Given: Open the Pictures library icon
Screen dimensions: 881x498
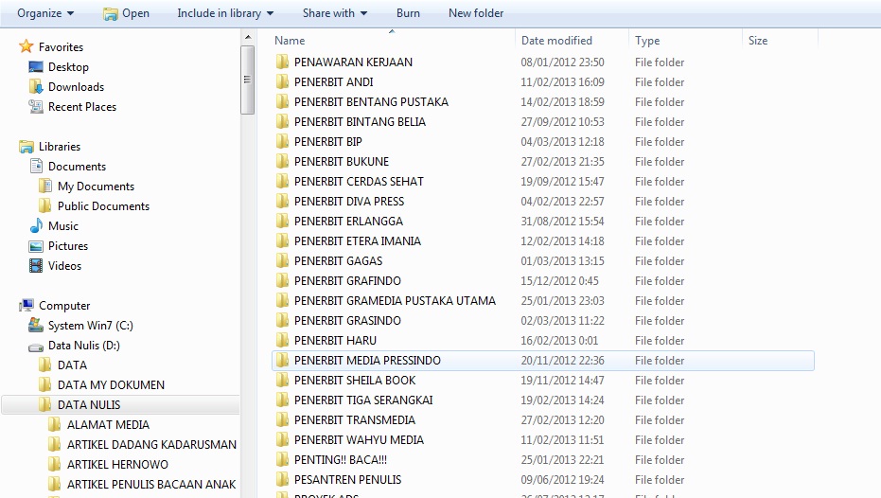Looking at the screenshot, I should click(36, 246).
